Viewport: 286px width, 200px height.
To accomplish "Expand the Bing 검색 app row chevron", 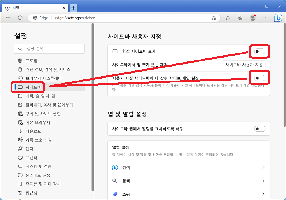I will click(x=263, y=167).
